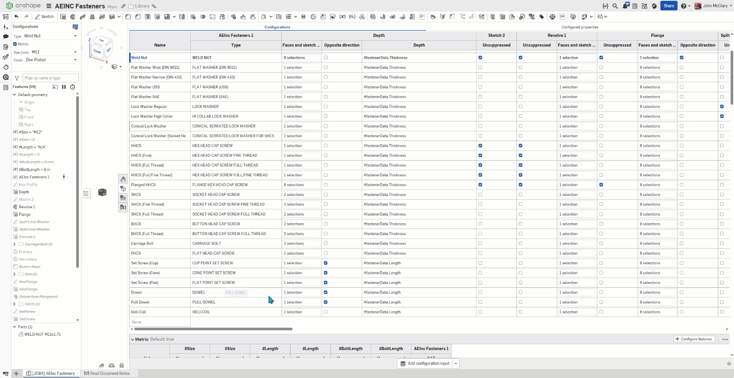Open the view cube display options dropdown
Image resolution: width=734 pixels, height=378 pixels.
[116, 67]
